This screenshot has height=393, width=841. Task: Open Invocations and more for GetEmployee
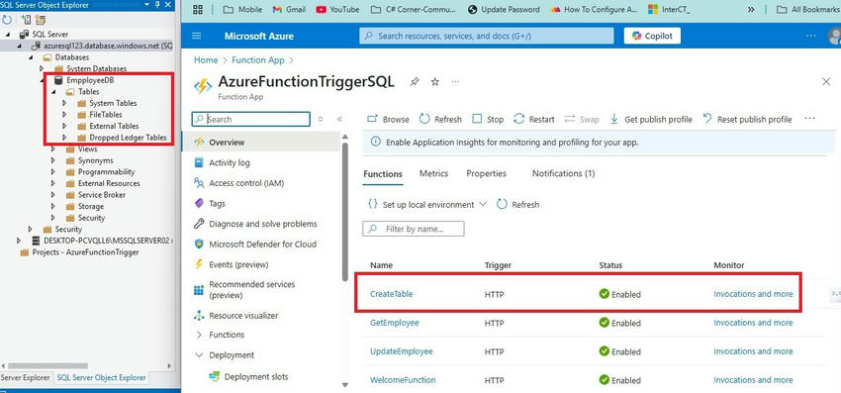[x=753, y=323]
